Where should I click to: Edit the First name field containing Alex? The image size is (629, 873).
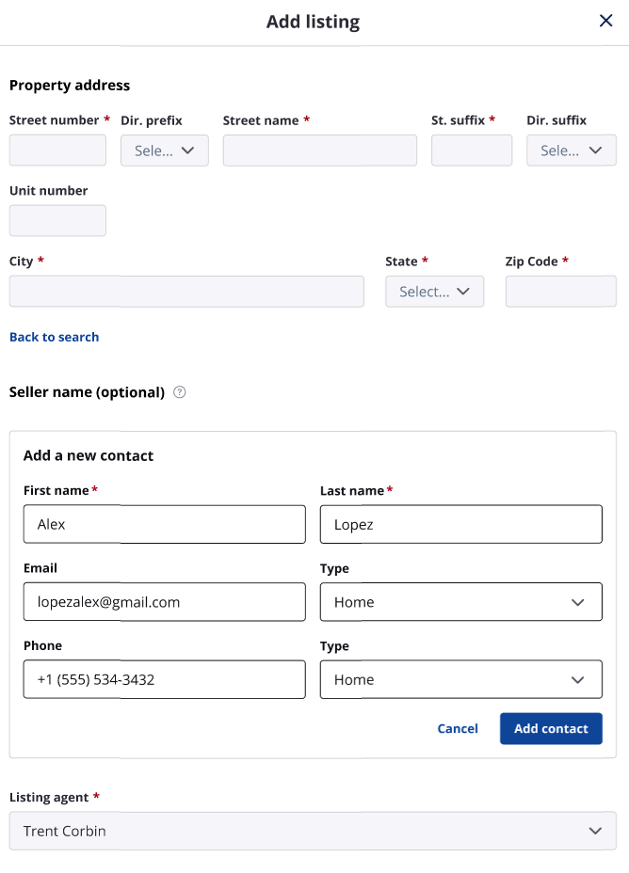[164, 524]
